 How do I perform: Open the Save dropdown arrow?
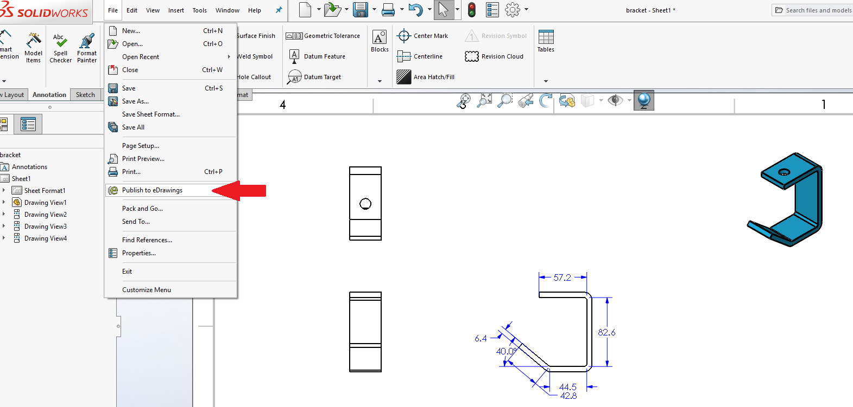coord(374,10)
